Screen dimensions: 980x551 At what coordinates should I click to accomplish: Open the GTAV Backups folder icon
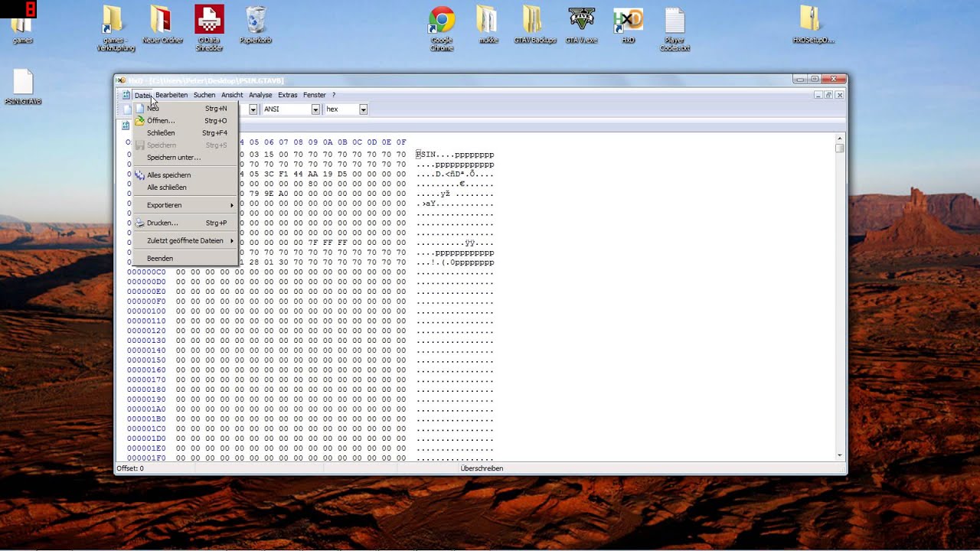(x=534, y=24)
